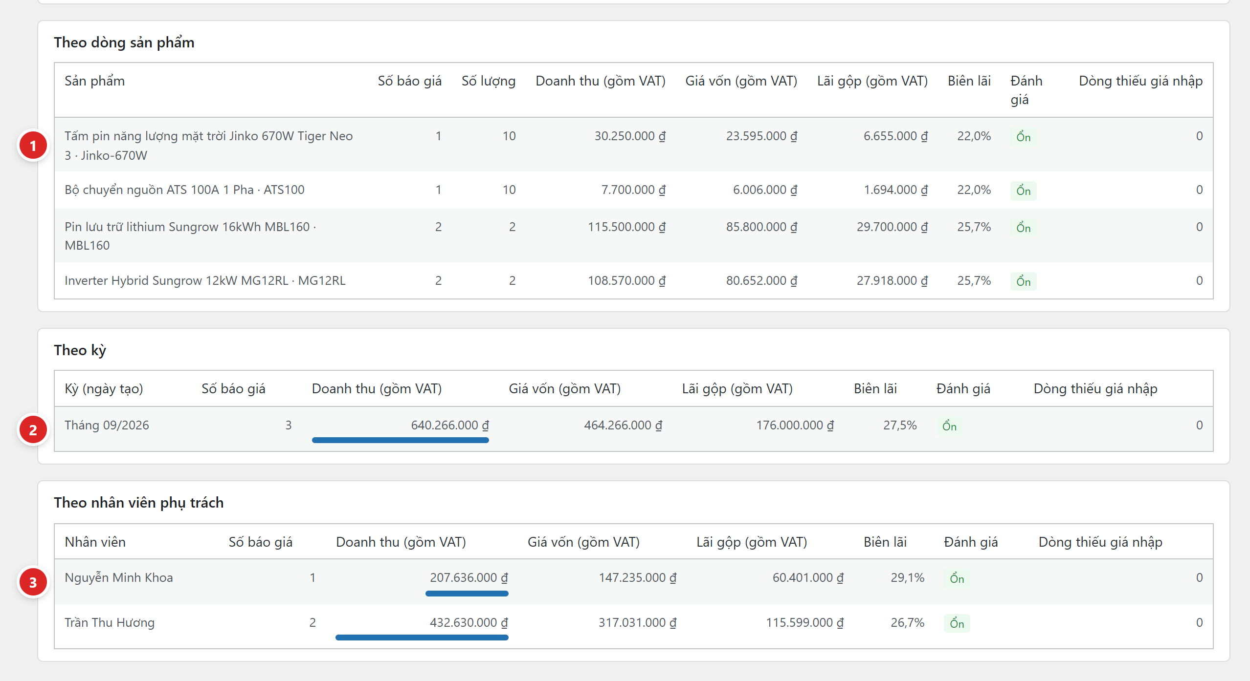Click the Sản phẩm column header
The height and width of the screenshot is (681, 1250).
point(94,81)
